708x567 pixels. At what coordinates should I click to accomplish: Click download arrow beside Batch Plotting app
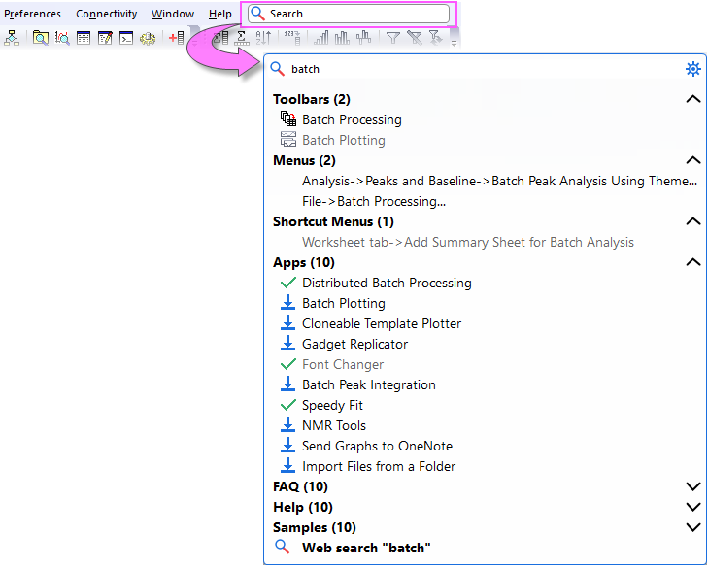click(x=287, y=303)
